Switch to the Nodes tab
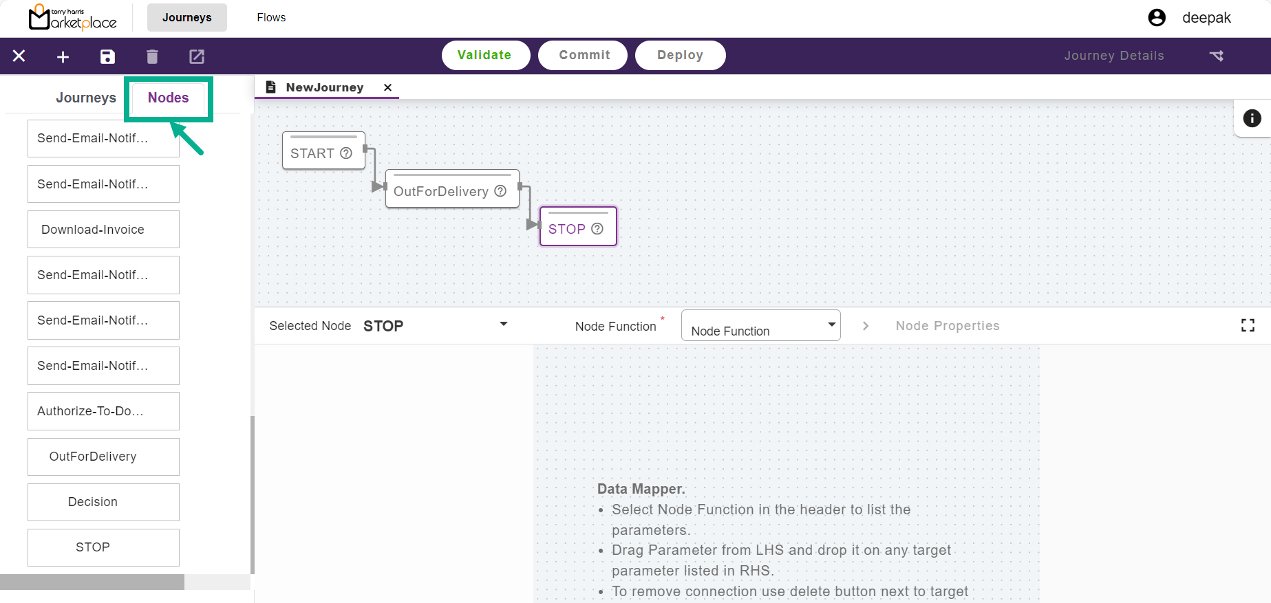 pyautogui.click(x=169, y=98)
